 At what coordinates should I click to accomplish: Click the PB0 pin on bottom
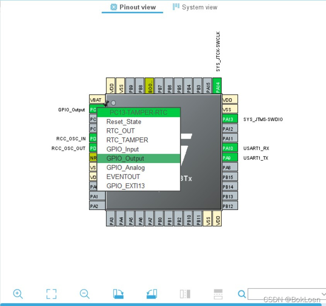[x=159, y=219]
